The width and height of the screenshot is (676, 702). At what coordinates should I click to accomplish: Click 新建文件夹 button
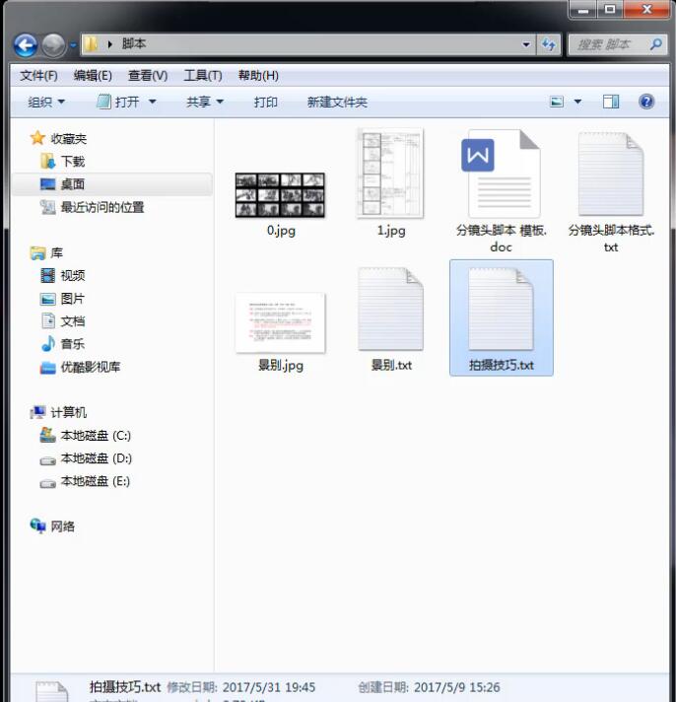(x=337, y=103)
